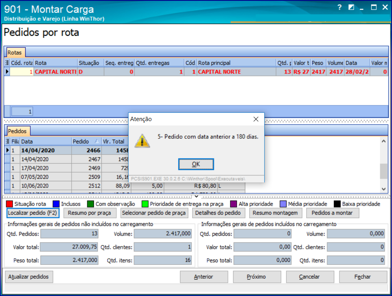392x296 pixels.
Task: Click the warning triangle icon in dialog
Action: click(x=142, y=141)
